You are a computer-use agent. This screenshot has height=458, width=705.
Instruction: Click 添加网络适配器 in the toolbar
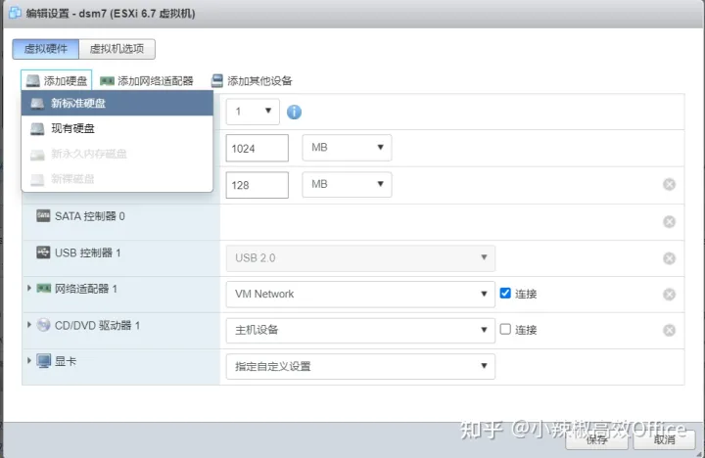tap(147, 81)
